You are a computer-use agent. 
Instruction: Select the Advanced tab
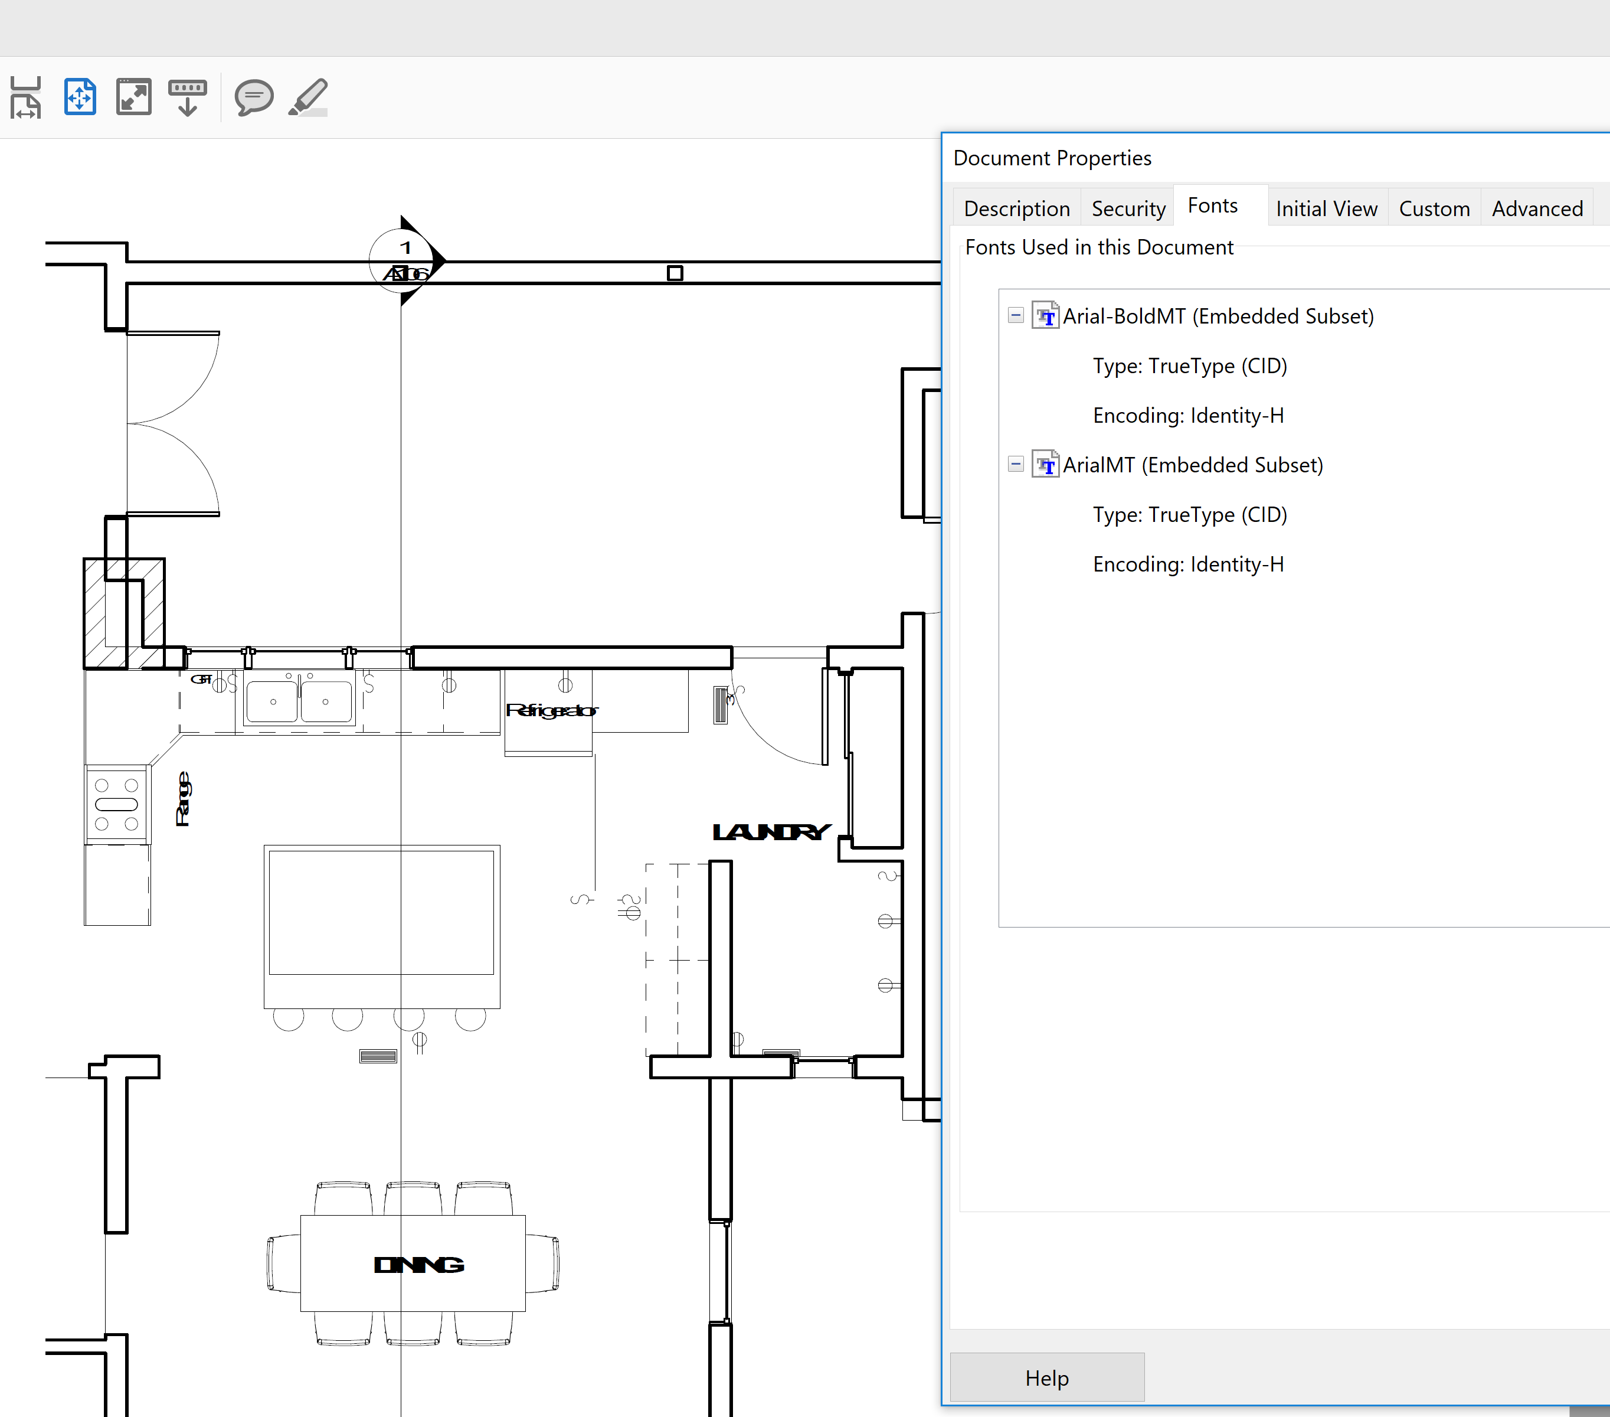(1537, 207)
